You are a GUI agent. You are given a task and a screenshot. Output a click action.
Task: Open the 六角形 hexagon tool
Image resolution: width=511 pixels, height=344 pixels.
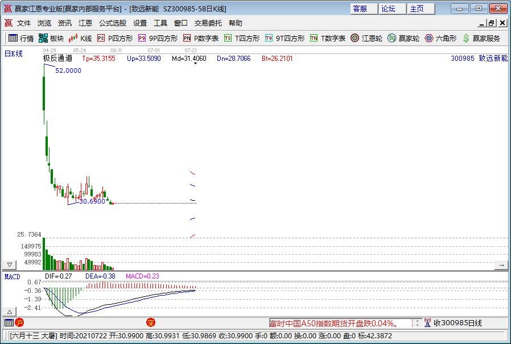click(x=440, y=39)
